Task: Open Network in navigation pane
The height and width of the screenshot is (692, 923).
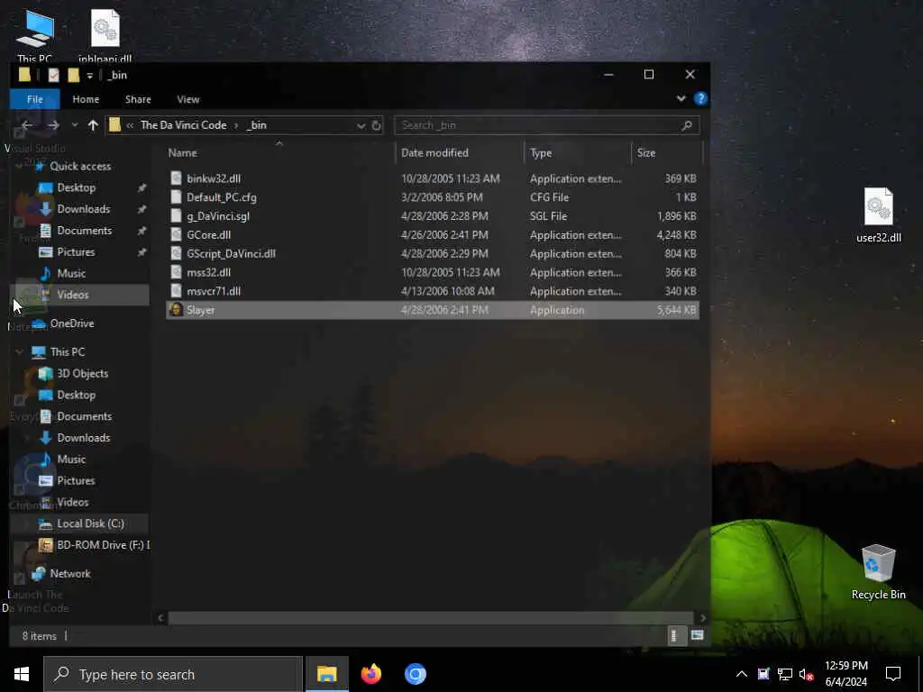Action: click(x=70, y=574)
